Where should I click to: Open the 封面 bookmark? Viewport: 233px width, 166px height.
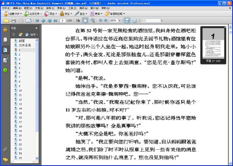coord(22,41)
